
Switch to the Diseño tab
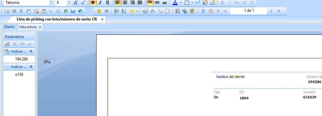click(x=9, y=27)
